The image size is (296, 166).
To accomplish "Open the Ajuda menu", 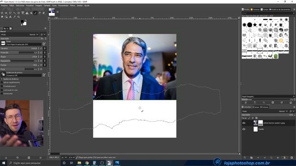I will click(x=87, y=6).
